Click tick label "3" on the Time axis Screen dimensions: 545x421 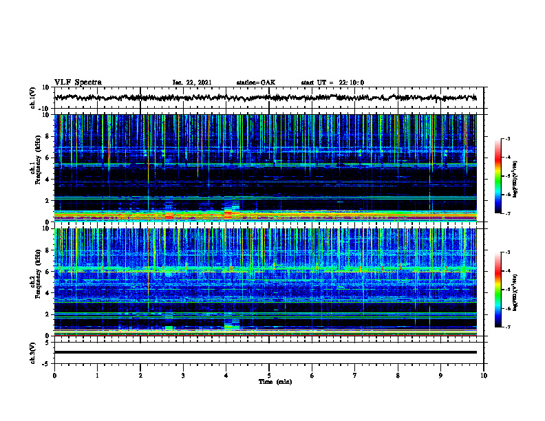point(183,376)
